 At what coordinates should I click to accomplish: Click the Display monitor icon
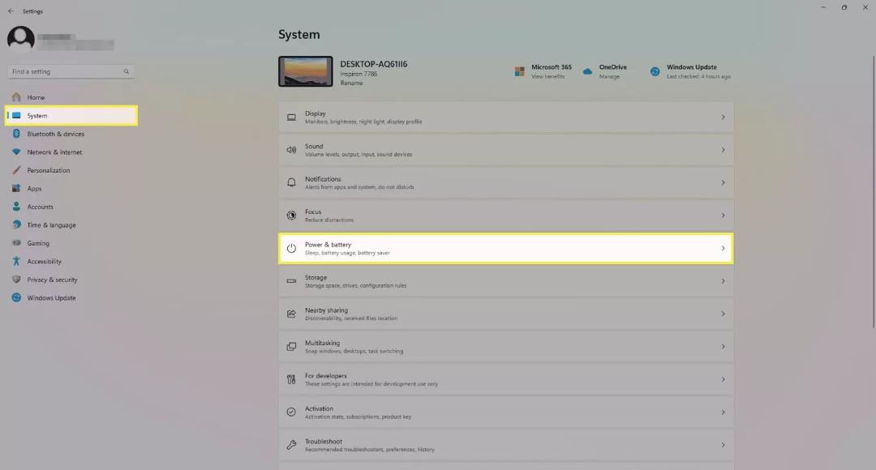[291, 117]
